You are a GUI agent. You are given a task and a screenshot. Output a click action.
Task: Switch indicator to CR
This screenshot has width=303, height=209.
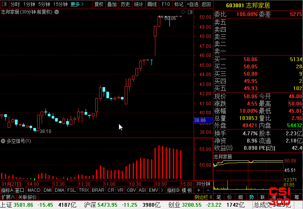point(111,190)
